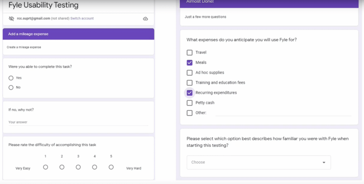Screen dimensions: 364x184
Task: Click the Other expense text field
Action: [283, 113]
